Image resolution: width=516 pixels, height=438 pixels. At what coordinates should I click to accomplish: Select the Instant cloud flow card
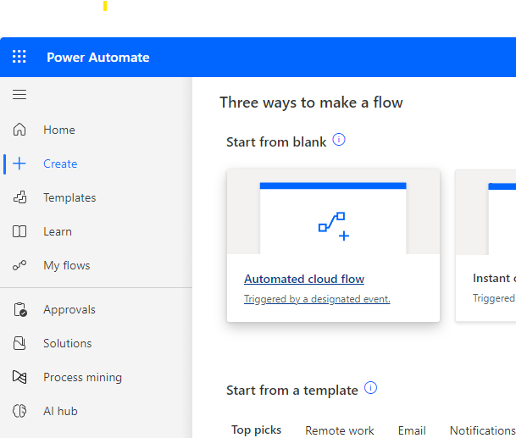485,246
